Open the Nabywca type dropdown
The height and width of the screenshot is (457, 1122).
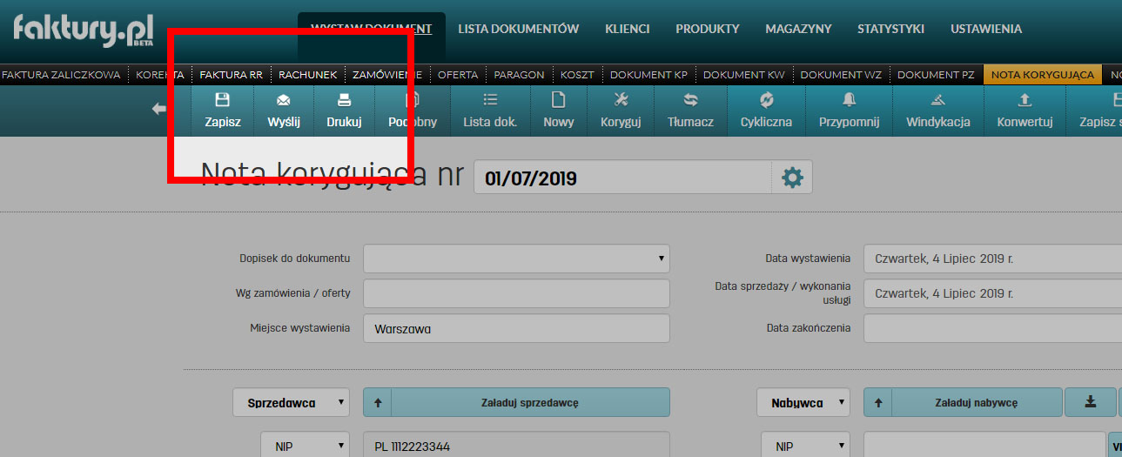[803, 403]
